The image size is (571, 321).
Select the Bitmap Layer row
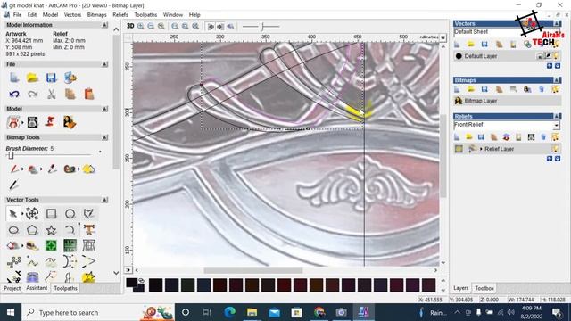507,101
